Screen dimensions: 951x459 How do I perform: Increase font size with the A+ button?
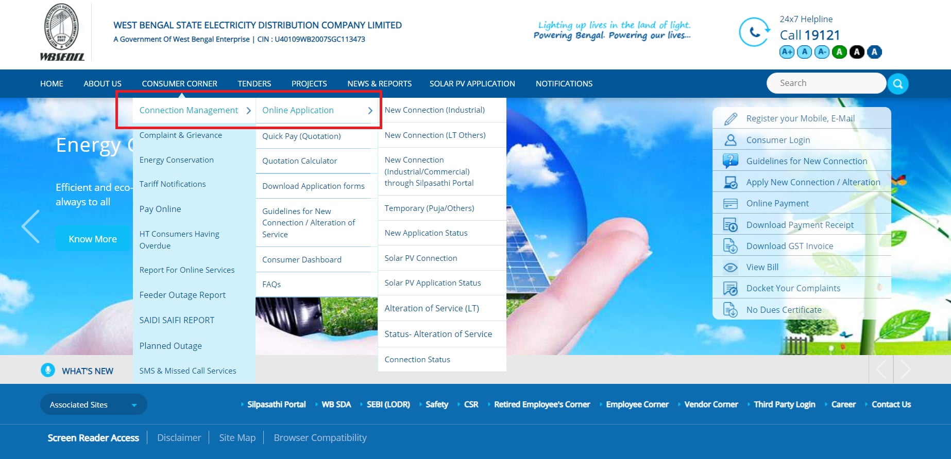tap(787, 52)
